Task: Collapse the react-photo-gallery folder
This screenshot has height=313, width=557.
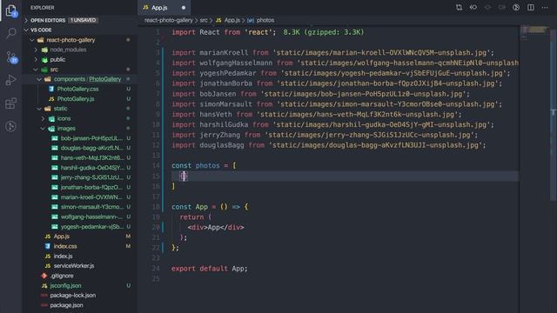Action: 70,40
